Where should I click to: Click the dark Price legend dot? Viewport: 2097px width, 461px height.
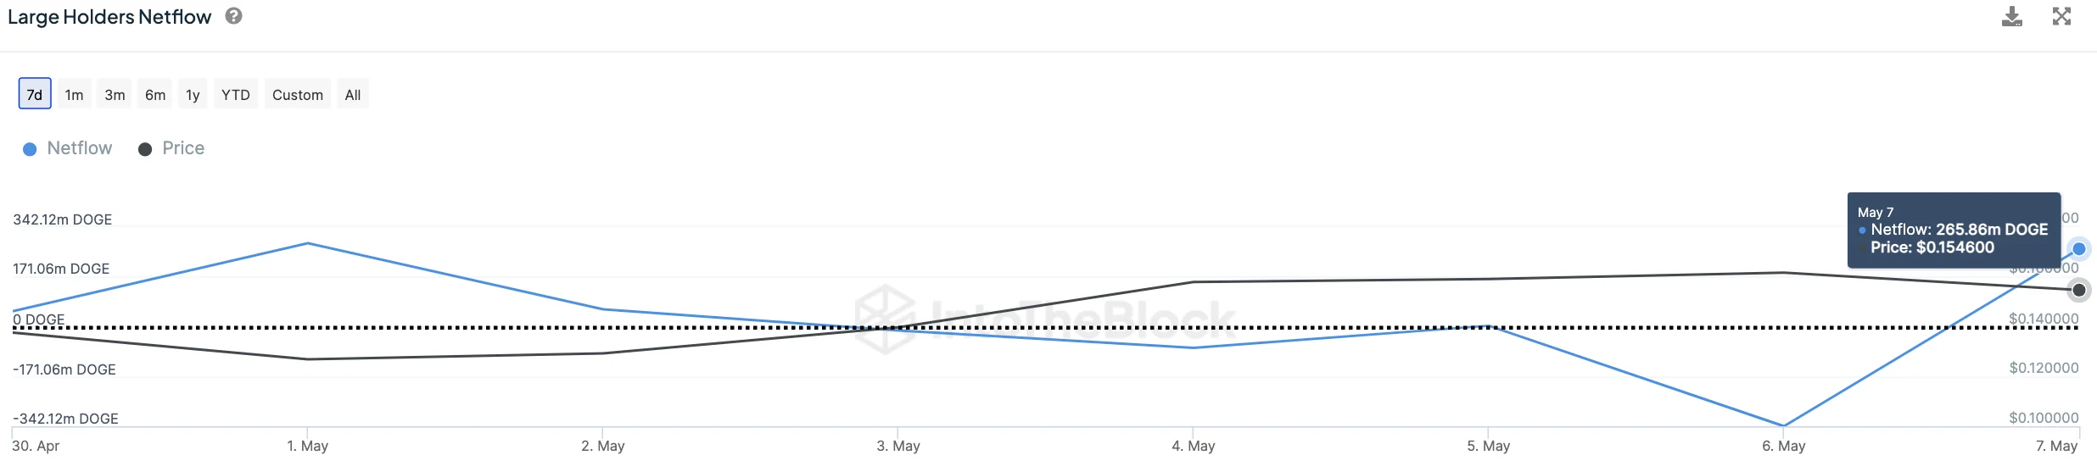(145, 149)
